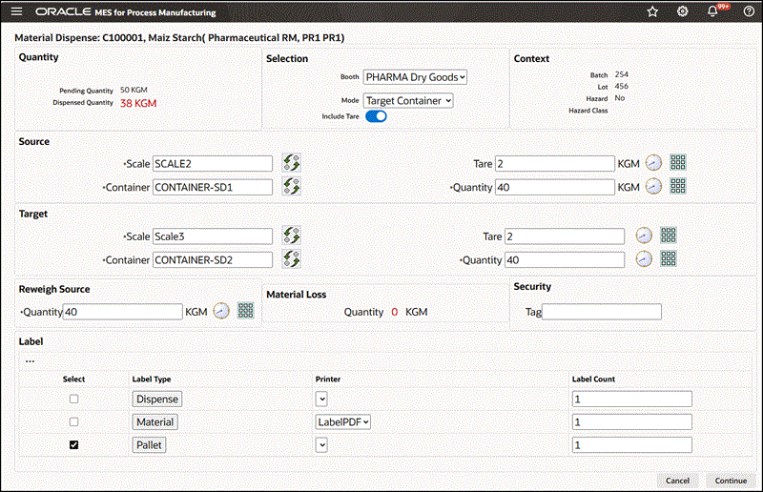This screenshot has height=492, width=763.
Task: Click the Target Tare input field
Action: (565, 236)
